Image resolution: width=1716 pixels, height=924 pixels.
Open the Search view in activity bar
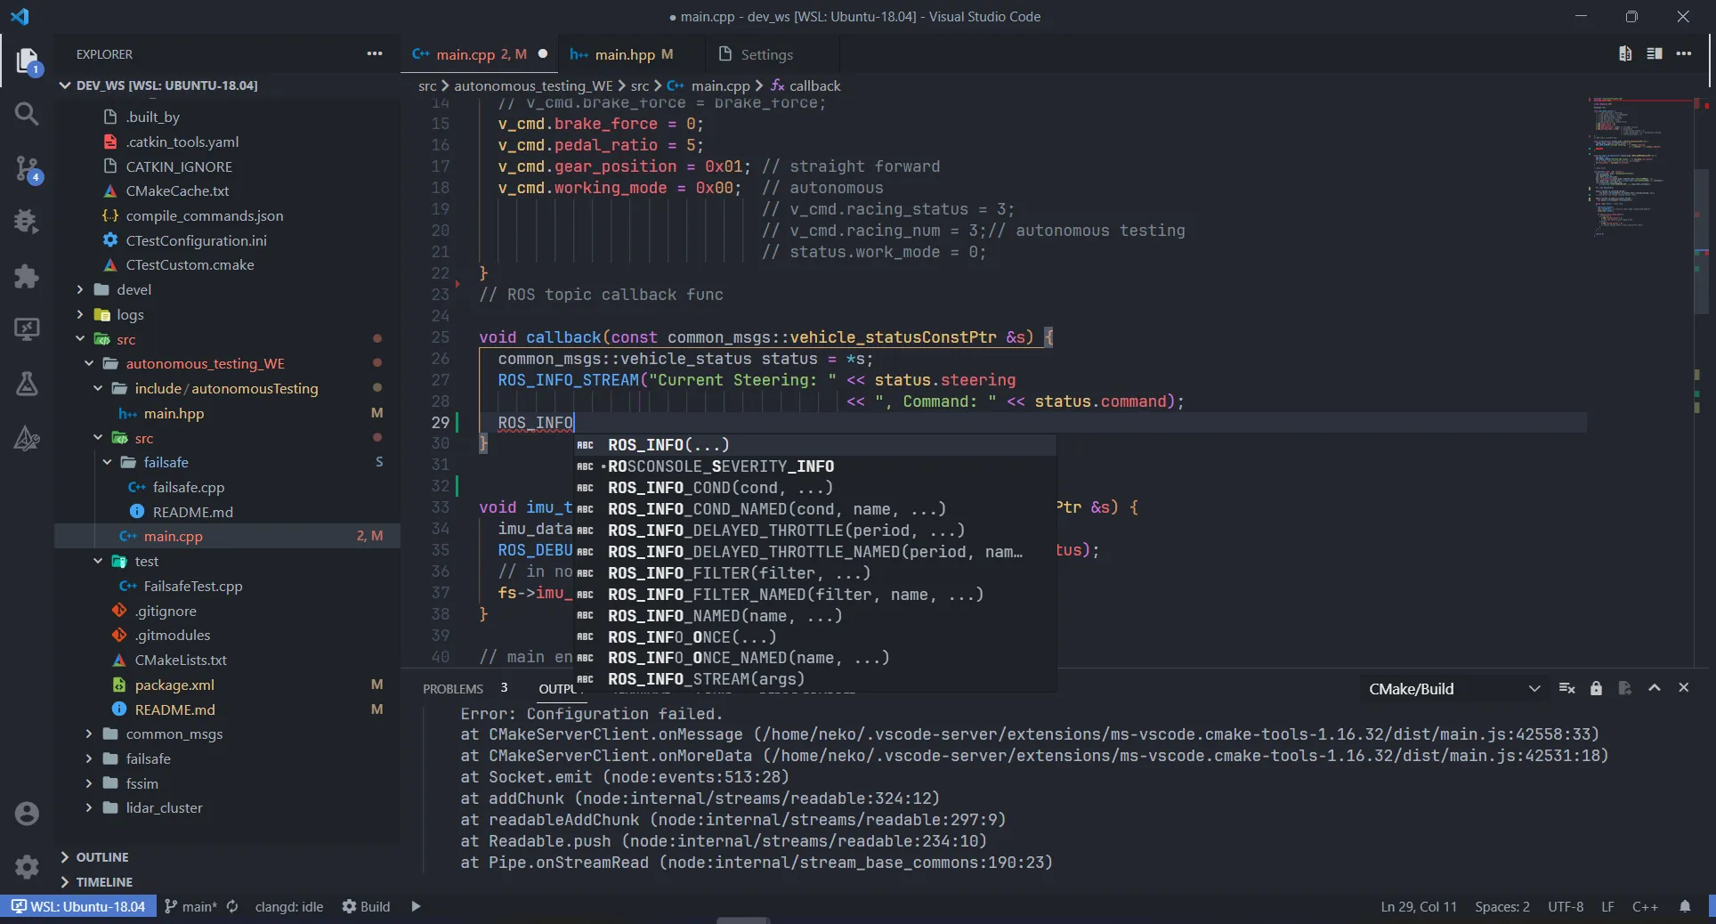point(27,114)
